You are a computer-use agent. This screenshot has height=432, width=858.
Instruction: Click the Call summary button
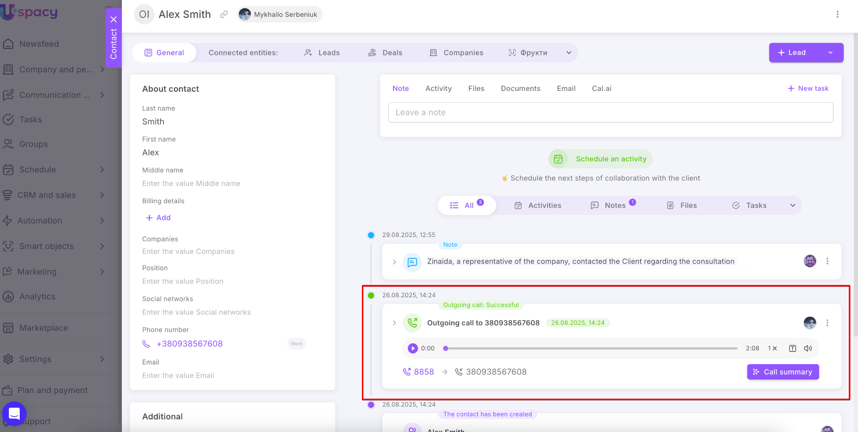(783, 372)
